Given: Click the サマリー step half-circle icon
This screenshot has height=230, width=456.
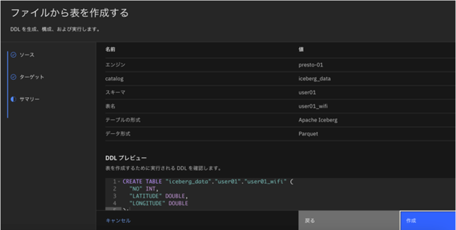Looking at the screenshot, I should (13, 99).
